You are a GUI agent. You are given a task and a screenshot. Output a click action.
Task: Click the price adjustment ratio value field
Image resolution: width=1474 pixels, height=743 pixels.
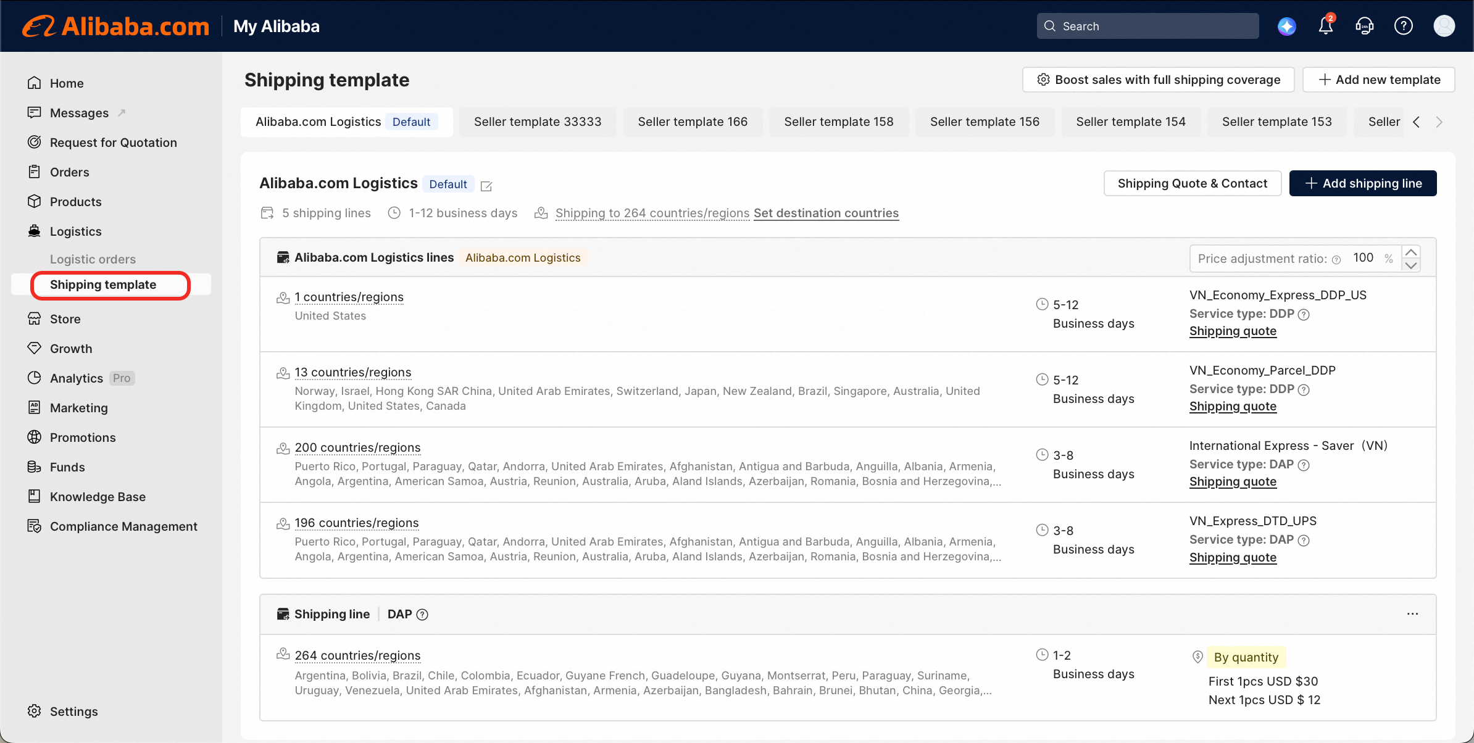click(1364, 258)
